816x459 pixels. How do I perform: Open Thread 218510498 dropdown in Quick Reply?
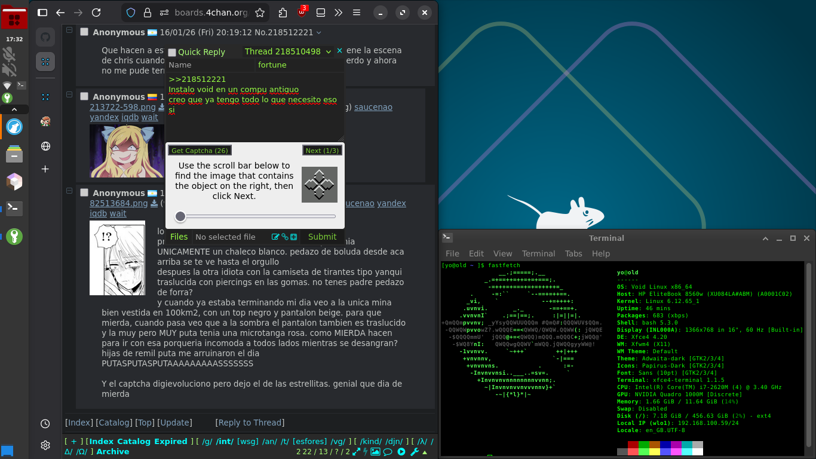(288, 52)
